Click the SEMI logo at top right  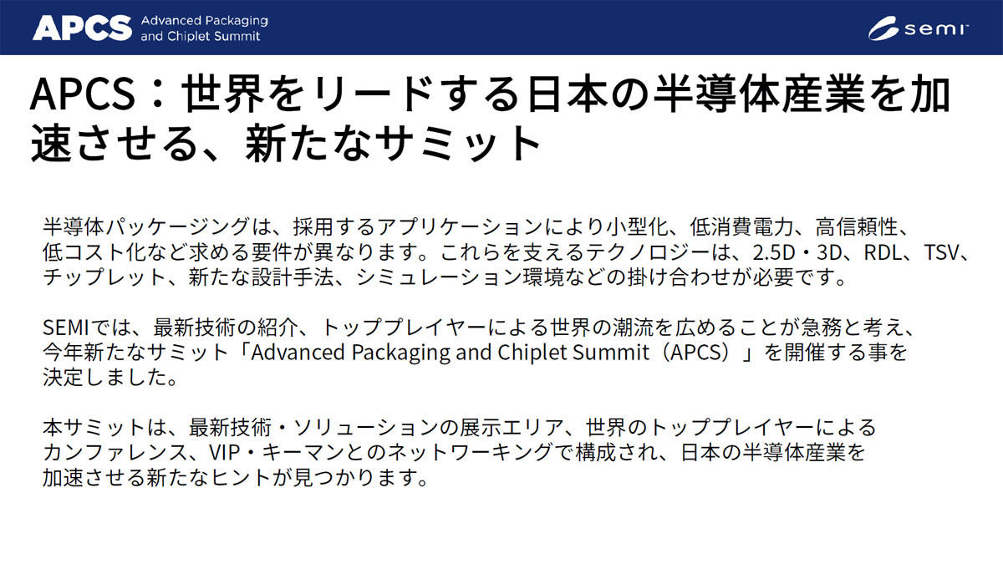pyautogui.click(x=918, y=28)
